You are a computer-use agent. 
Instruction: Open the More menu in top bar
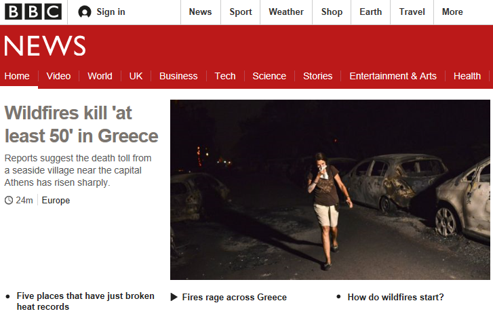(x=452, y=12)
